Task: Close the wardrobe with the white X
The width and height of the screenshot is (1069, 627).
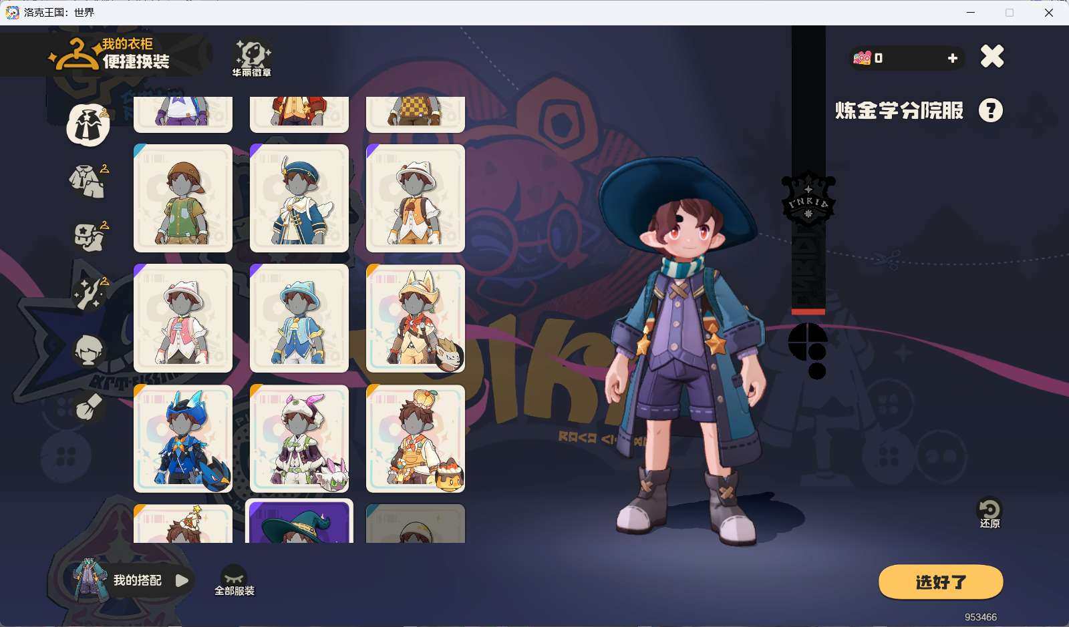Action: click(992, 57)
